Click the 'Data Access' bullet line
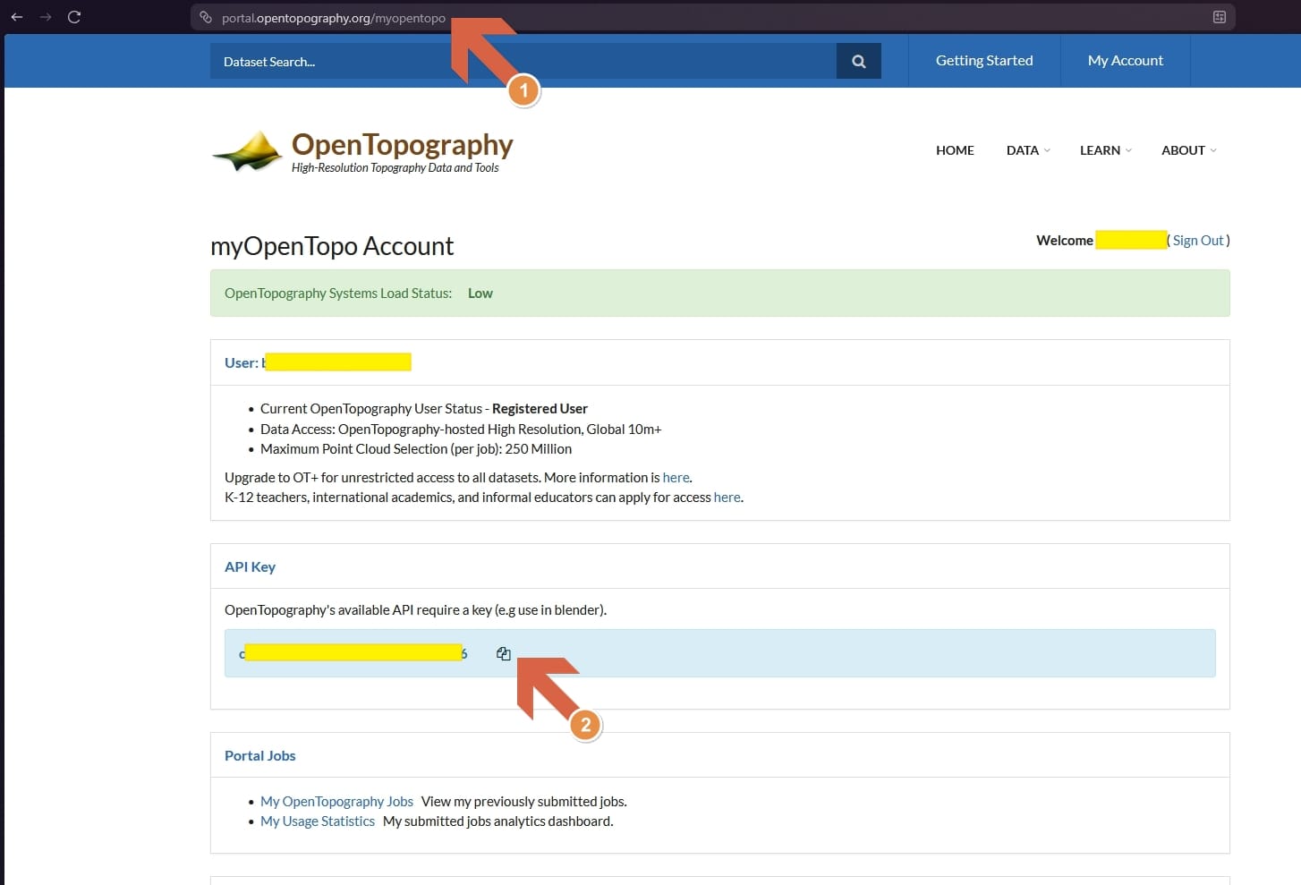This screenshot has width=1301, height=885. pos(461,430)
